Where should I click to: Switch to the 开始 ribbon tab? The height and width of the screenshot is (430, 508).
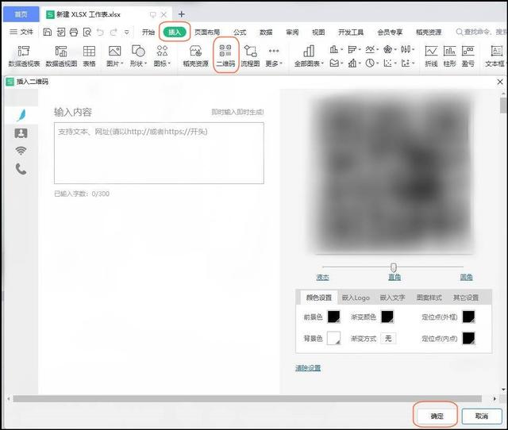point(148,32)
